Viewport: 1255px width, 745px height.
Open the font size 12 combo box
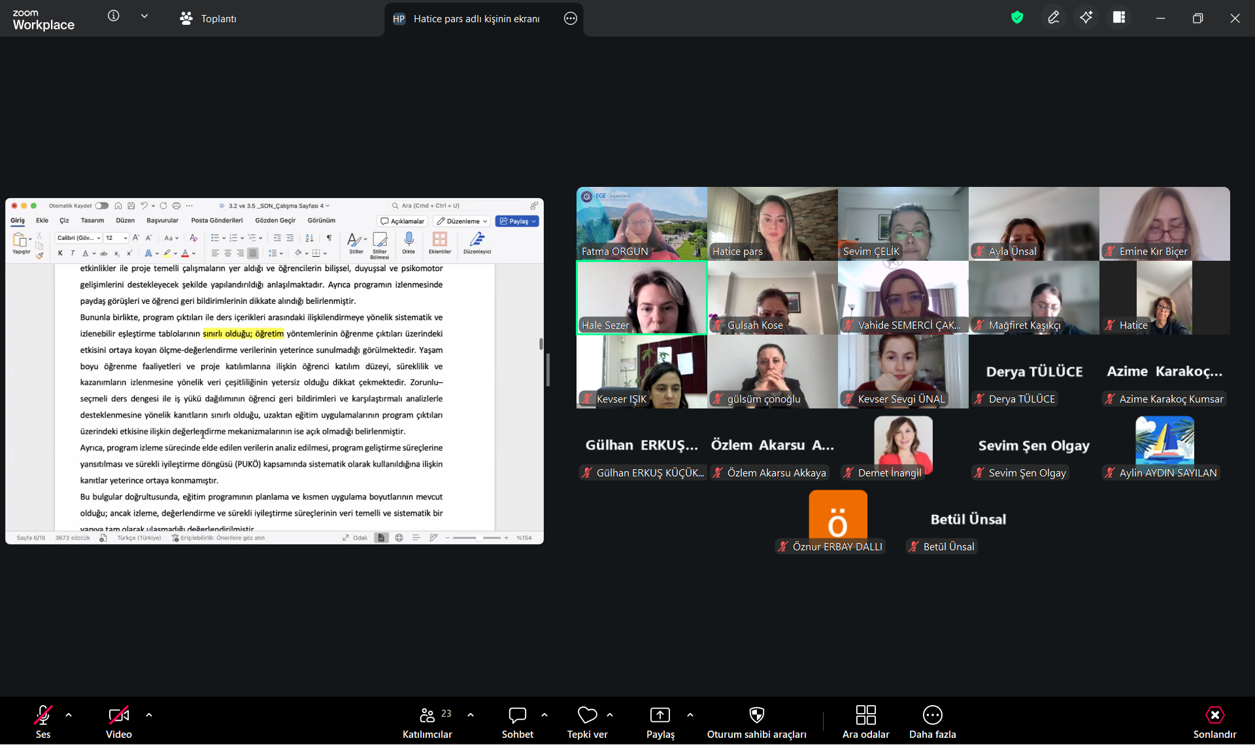click(116, 238)
